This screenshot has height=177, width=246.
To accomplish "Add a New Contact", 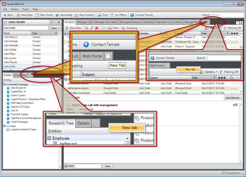I will click(84, 15).
